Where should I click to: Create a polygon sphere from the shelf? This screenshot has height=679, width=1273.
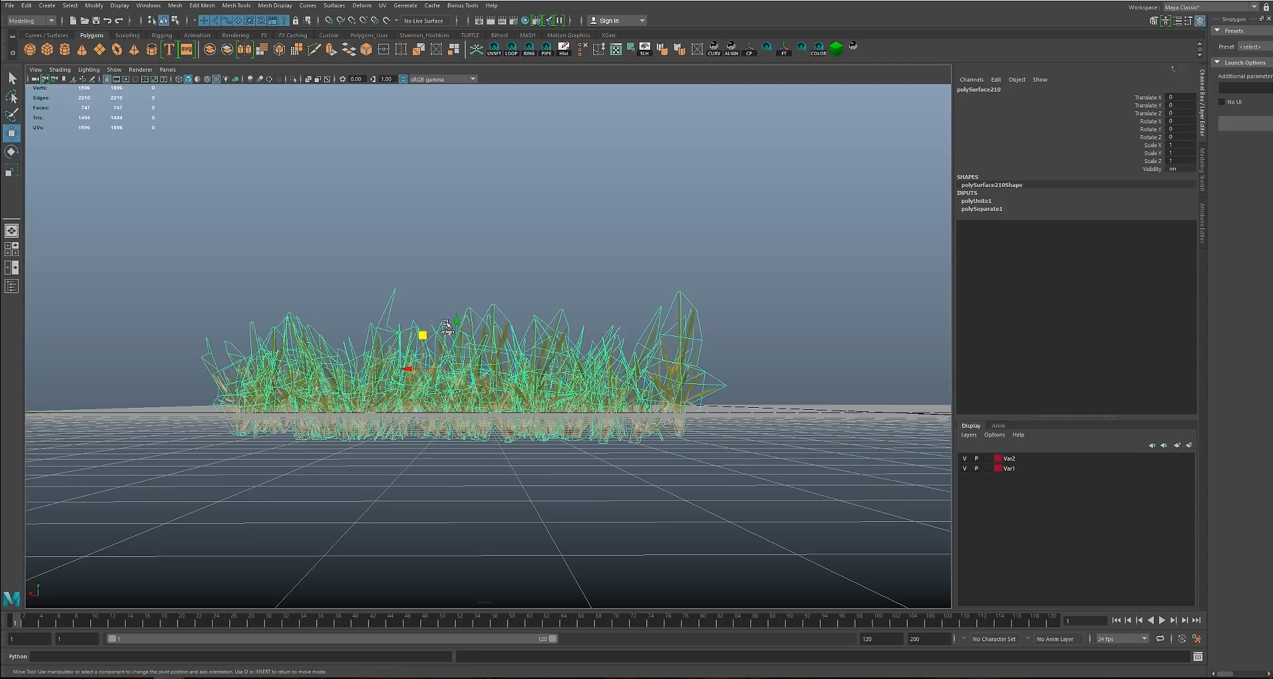[30, 49]
